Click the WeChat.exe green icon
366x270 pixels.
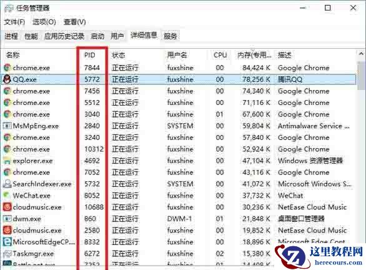pos(7,195)
